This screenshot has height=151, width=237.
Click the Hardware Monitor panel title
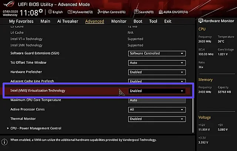(x=218, y=21)
